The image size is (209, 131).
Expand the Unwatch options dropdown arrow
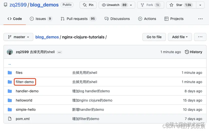click(x=131, y=5)
